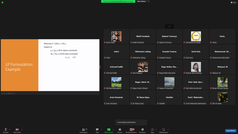Viewport: 238px width, 134px height.
Task: Select Fikri Al Fatah's thumbnail
Action: pyautogui.click(x=222, y=98)
